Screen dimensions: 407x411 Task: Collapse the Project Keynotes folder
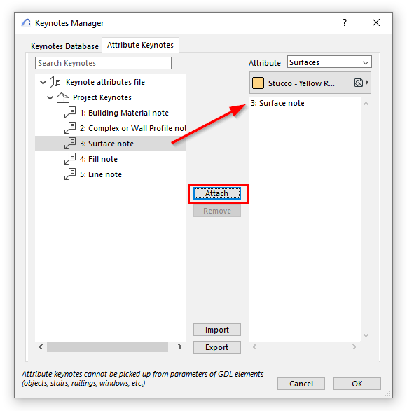click(x=50, y=98)
